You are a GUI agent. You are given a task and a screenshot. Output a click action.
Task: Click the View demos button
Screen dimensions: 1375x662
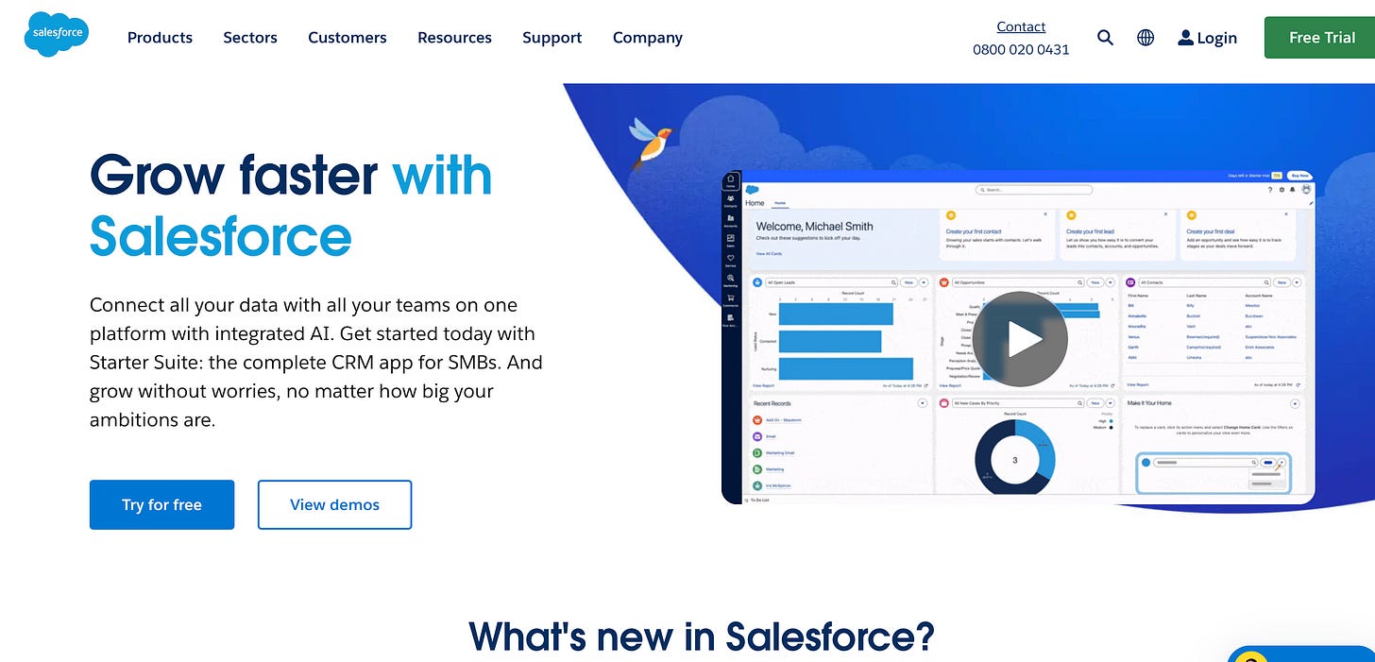[x=334, y=504]
